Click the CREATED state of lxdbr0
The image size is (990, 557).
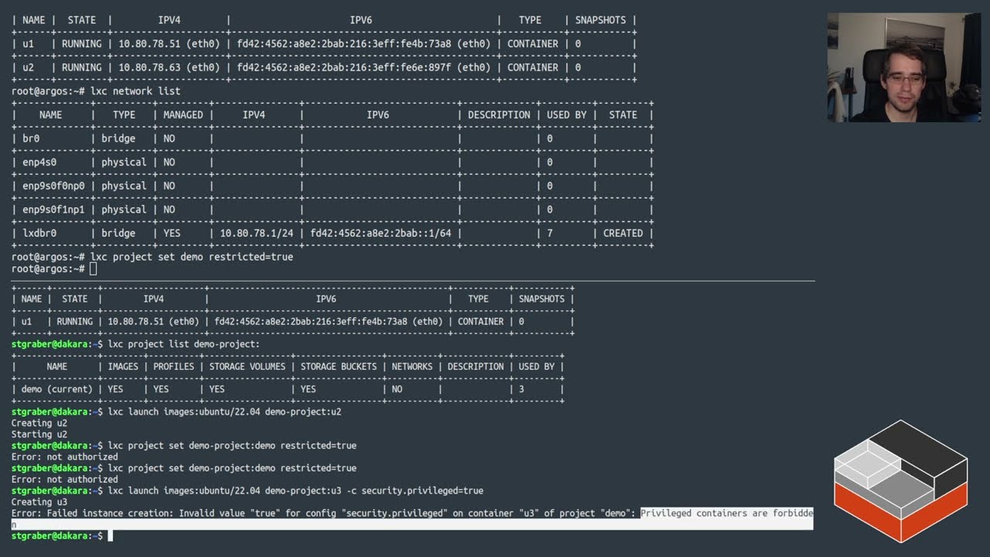pos(623,233)
